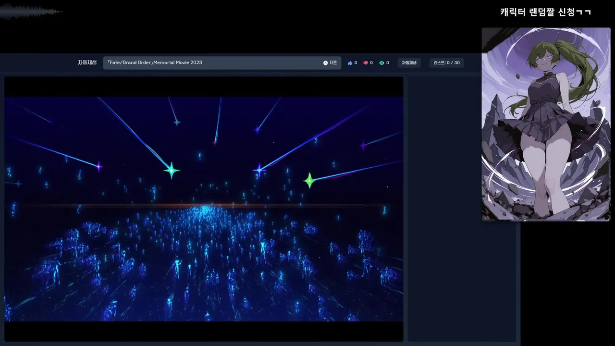Image resolution: width=615 pixels, height=346 pixels.
Task: Click the clock timer icon
Action: (325, 63)
